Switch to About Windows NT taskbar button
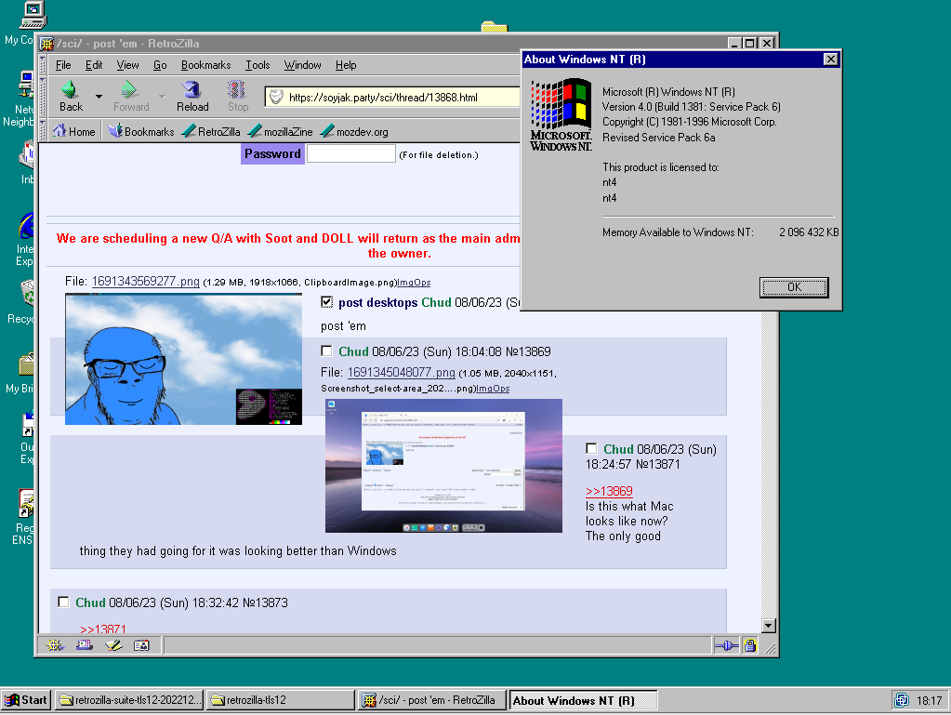Screen dimensions: 951x715 click(583, 700)
